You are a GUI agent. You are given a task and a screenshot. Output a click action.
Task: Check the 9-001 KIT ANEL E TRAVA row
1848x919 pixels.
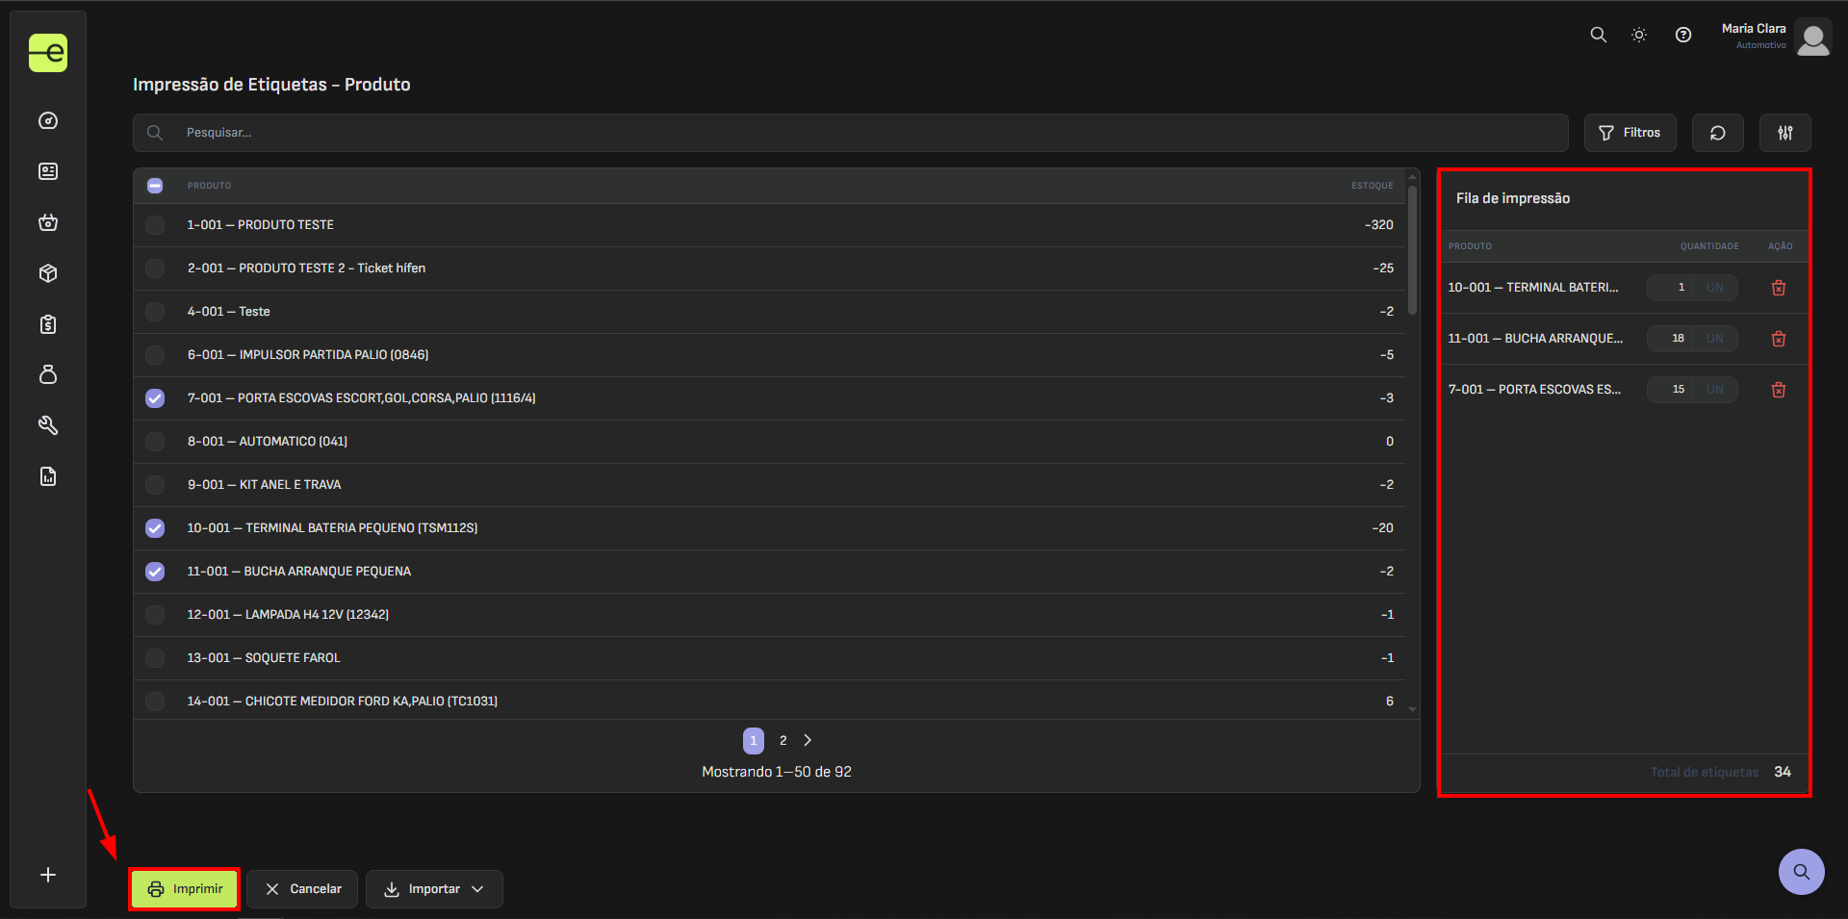coord(155,485)
